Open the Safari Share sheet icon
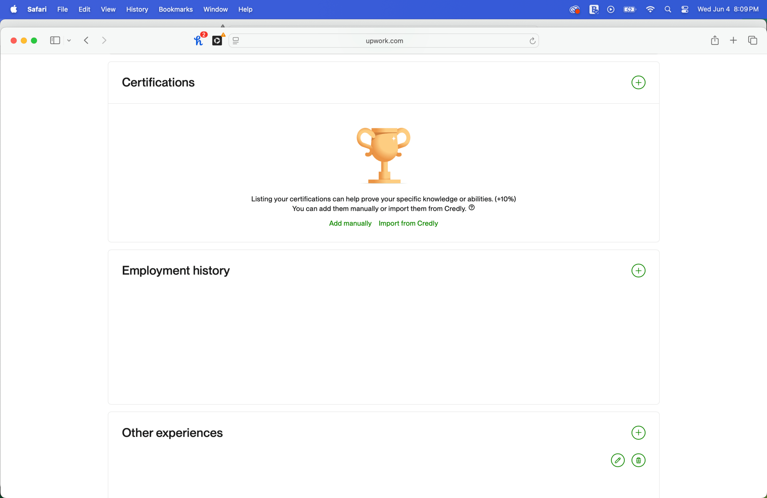Viewport: 767px width, 498px height. tap(714, 40)
